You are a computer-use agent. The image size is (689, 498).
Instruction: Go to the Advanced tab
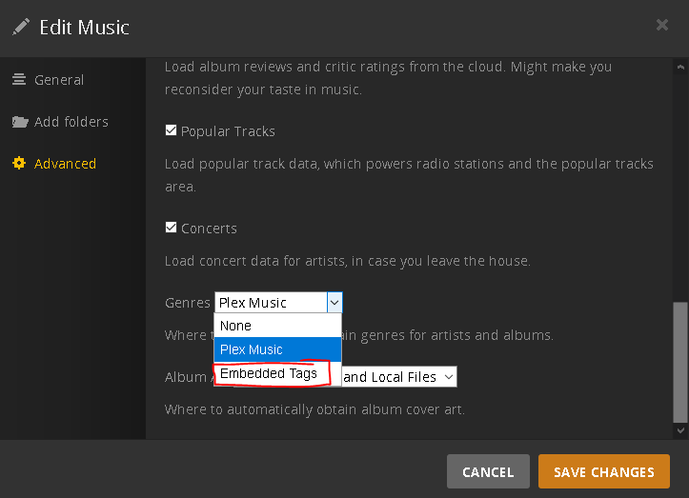(65, 164)
